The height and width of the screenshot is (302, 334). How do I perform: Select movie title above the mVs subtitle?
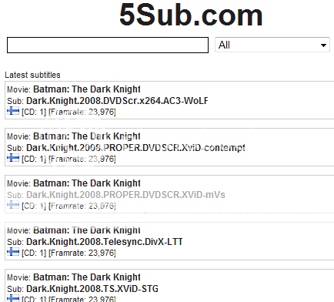tap(87, 183)
